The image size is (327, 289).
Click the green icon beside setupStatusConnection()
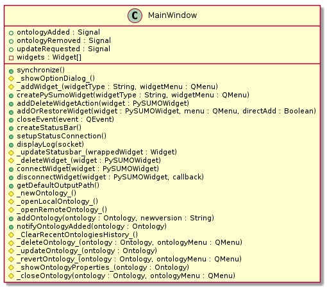click(11, 136)
